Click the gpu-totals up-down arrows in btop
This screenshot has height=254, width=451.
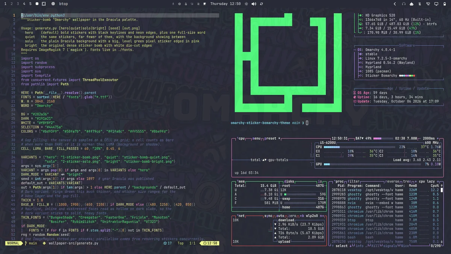[264, 160]
